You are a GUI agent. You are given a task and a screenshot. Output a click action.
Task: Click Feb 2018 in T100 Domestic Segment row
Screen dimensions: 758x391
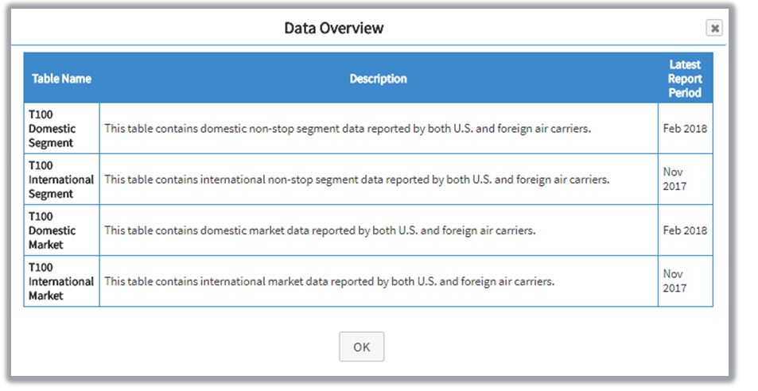(x=684, y=129)
